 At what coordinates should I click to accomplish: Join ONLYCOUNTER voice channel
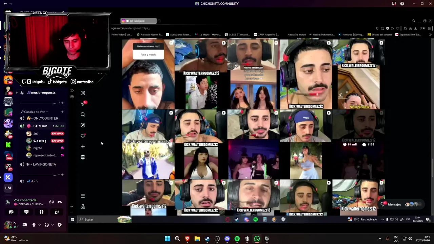click(x=42, y=118)
